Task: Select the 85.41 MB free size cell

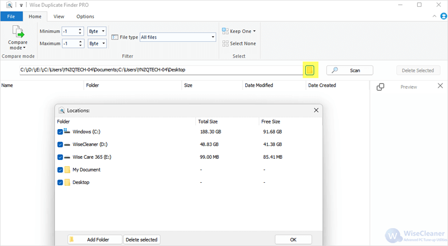Action: [273, 157]
